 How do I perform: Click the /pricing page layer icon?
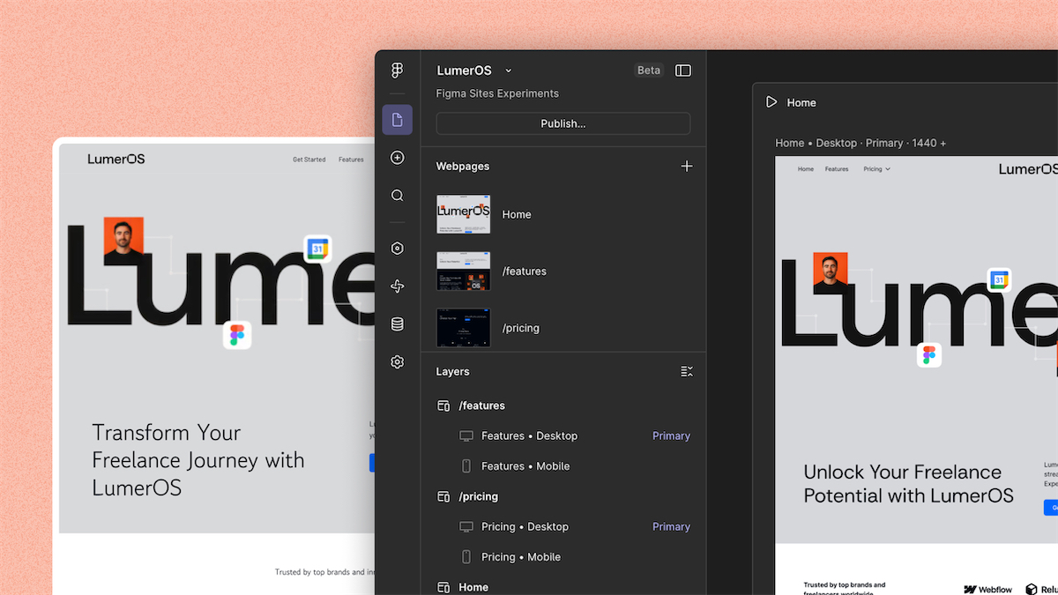444,496
